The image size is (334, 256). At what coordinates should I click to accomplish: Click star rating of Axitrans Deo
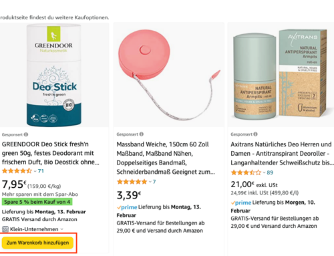click(246, 172)
